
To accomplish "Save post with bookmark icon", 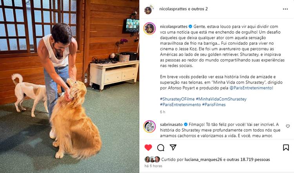I will (286, 148).
